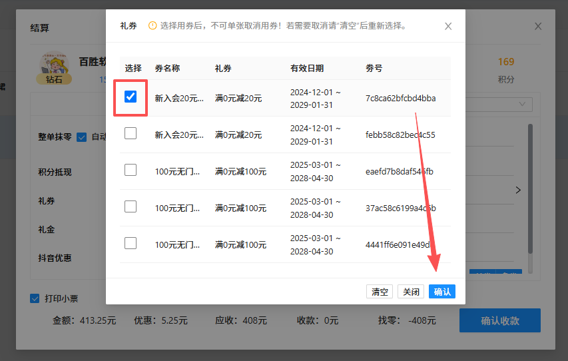568x361 pixels.
Task: Click 100元无门... in row eaefd7b8daf54
Action: click(177, 171)
